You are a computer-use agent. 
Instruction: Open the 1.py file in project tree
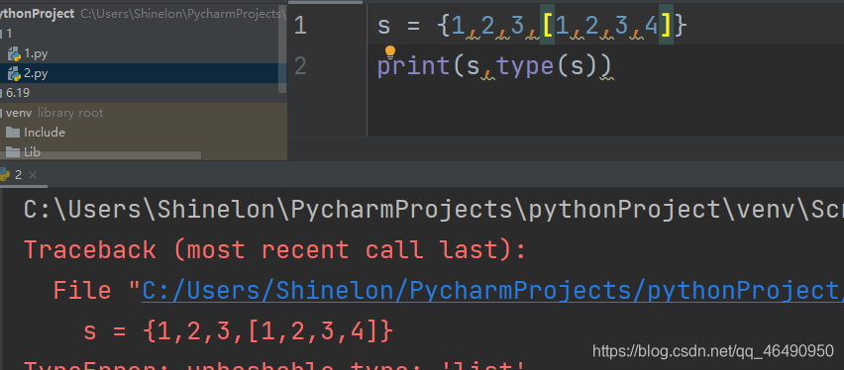tap(36, 53)
